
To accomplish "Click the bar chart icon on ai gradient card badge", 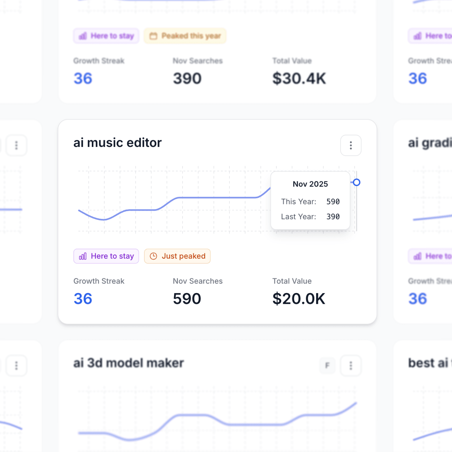I will [x=417, y=256].
